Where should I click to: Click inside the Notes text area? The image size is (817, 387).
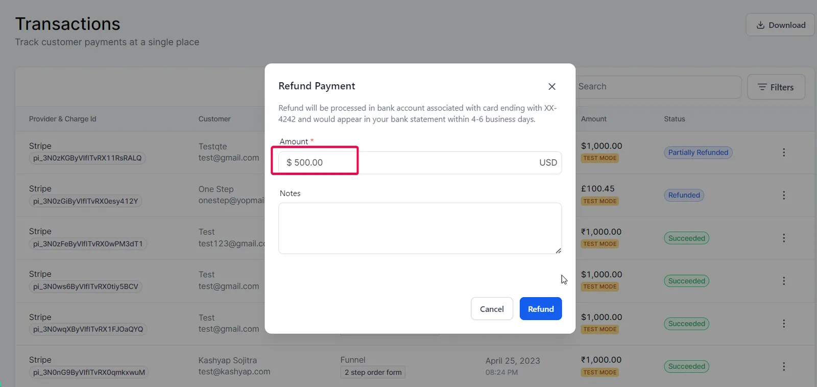tap(420, 228)
